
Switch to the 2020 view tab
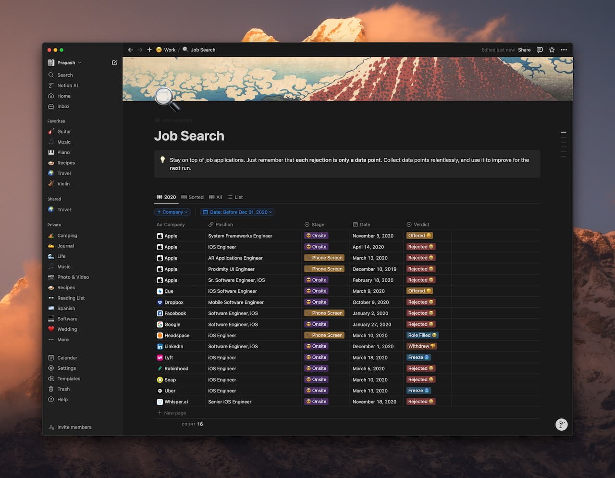pos(166,197)
